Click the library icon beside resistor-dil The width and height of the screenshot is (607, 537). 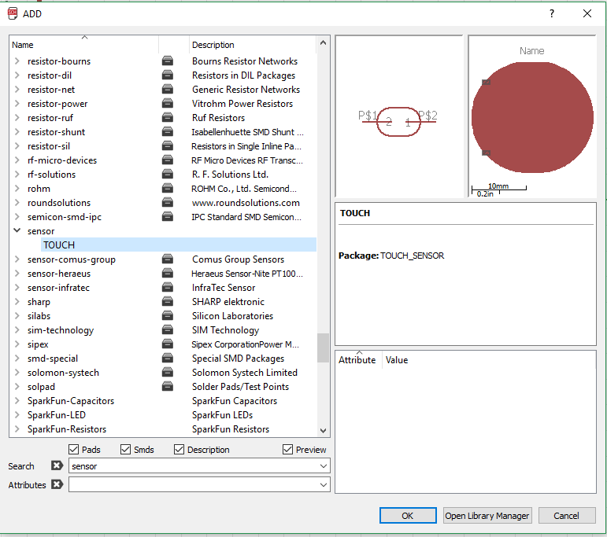[x=167, y=75]
